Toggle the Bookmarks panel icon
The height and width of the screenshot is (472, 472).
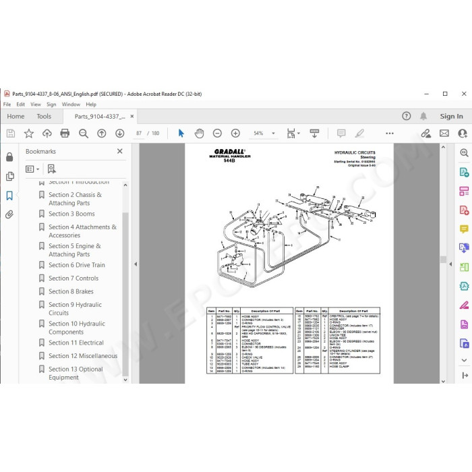pyautogui.click(x=9, y=196)
